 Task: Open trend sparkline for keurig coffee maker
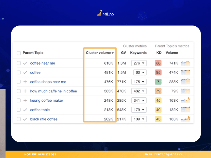185,100
